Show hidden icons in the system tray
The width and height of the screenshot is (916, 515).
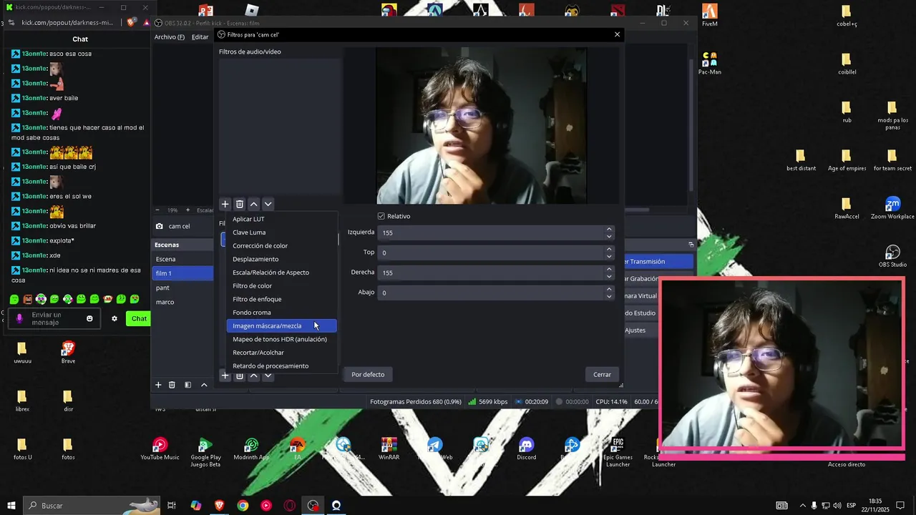pyautogui.click(x=802, y=506)
